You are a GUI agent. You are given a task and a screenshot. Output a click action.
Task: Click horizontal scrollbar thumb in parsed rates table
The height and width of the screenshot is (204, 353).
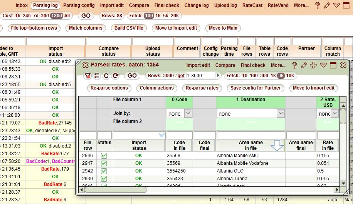[x=116, y=190]
